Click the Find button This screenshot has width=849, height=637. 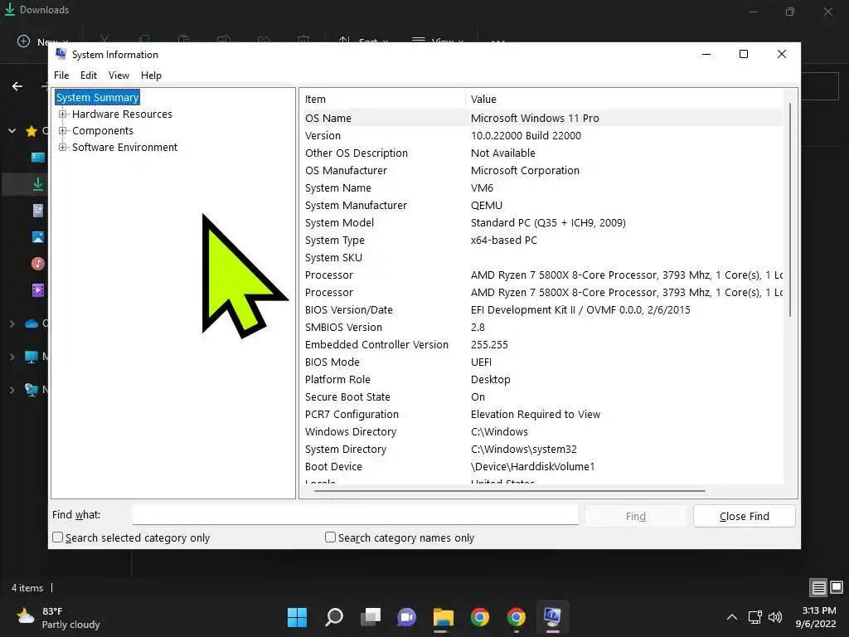(636, 516)
